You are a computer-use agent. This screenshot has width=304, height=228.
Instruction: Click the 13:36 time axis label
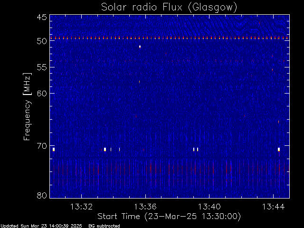(145, 207)
